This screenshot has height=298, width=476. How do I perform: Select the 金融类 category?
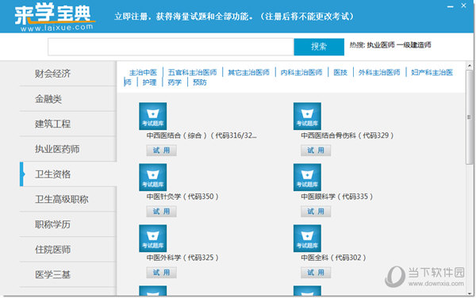click(x=67, y=98)
